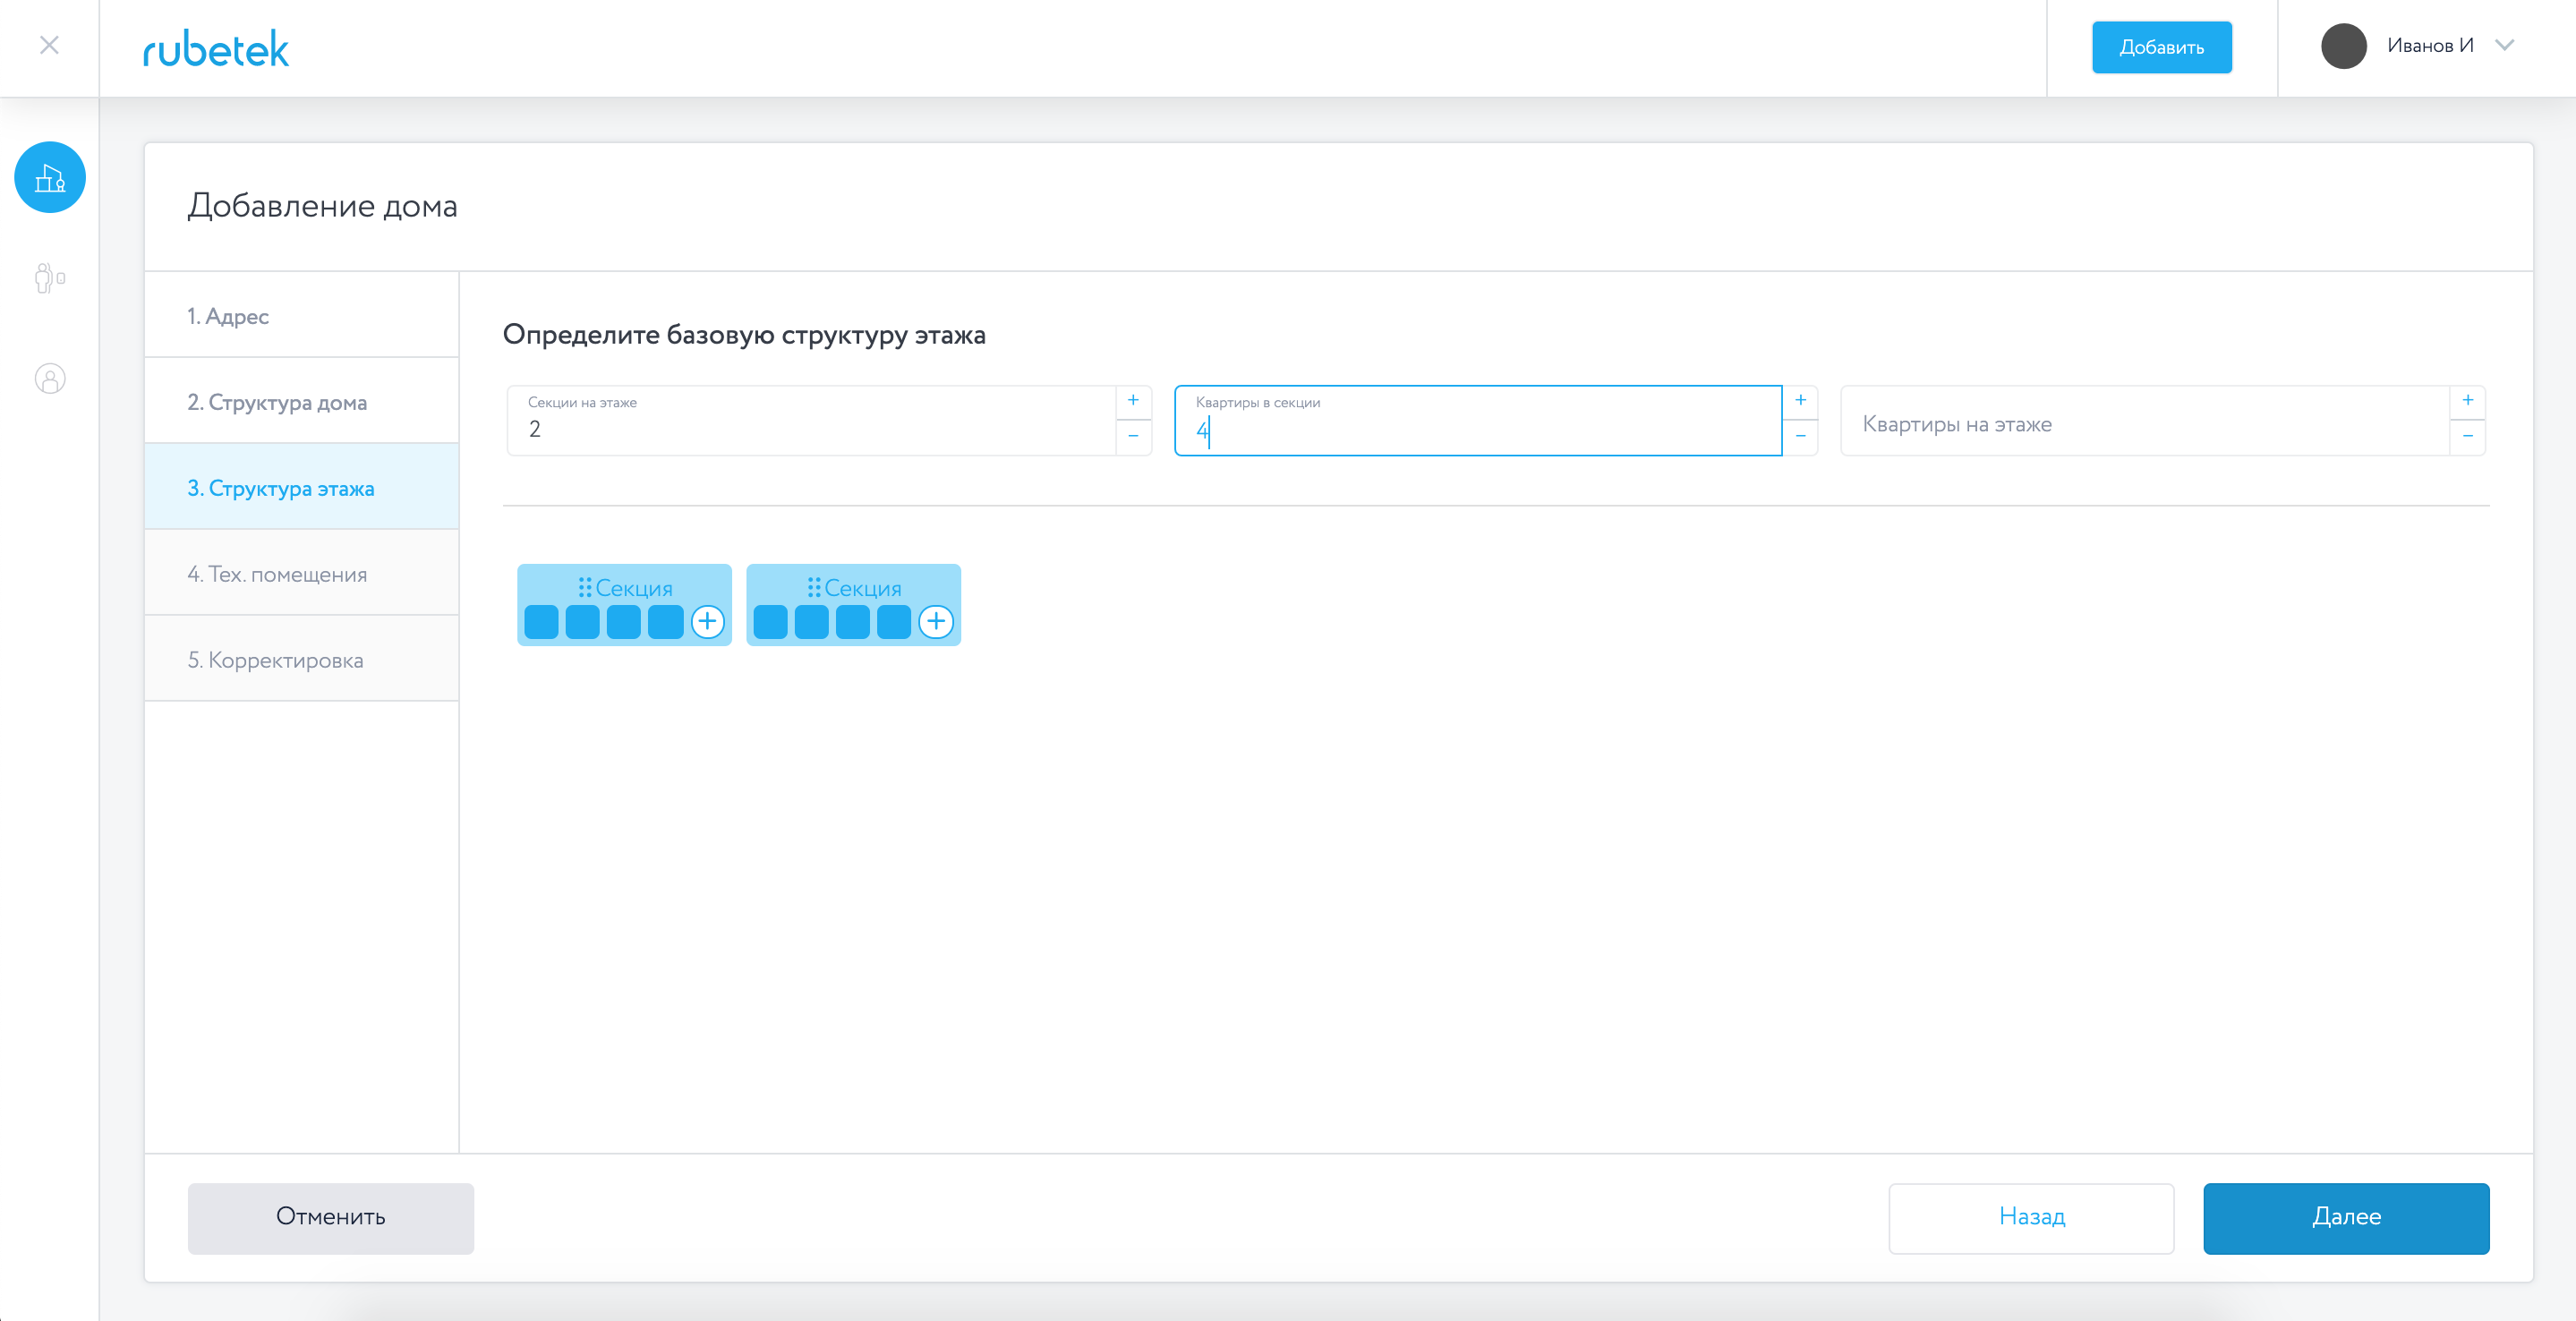Click the Далее button
This screenshot has width=2576, height=1321.
click(x=2346, y=1218)
